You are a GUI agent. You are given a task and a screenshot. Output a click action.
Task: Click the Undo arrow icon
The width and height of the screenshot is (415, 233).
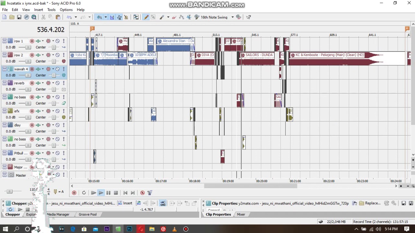[x=69, y=17]
